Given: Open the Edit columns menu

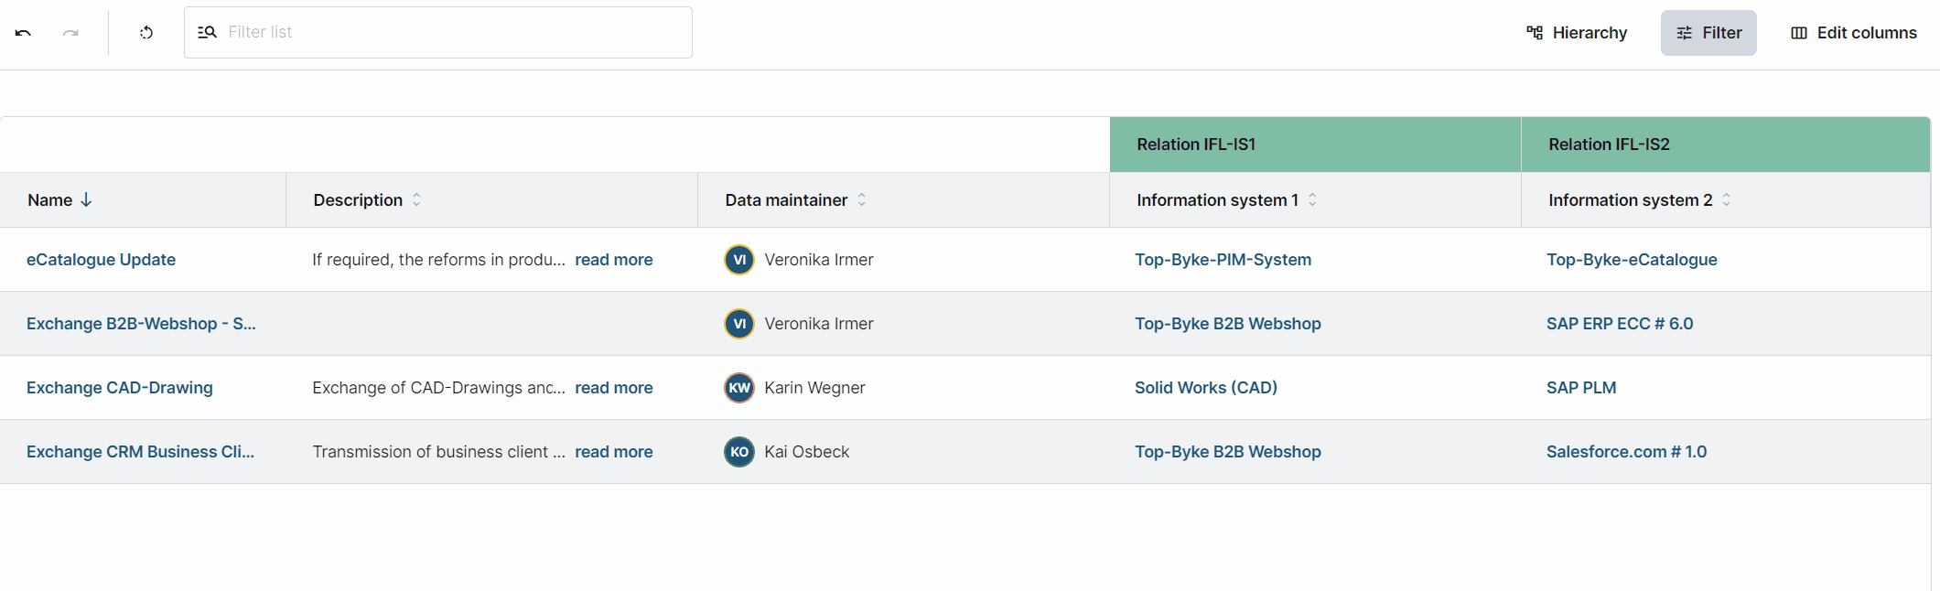Looking at the screenshot, I should pos(1853,33).
